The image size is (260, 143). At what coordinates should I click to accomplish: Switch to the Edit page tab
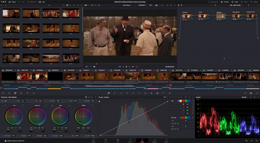click(118, 140)
